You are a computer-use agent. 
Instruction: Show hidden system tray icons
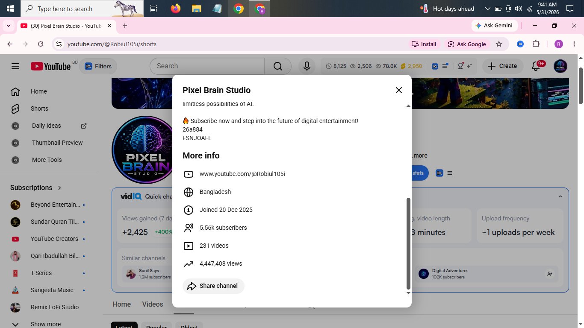coord(488,9)
